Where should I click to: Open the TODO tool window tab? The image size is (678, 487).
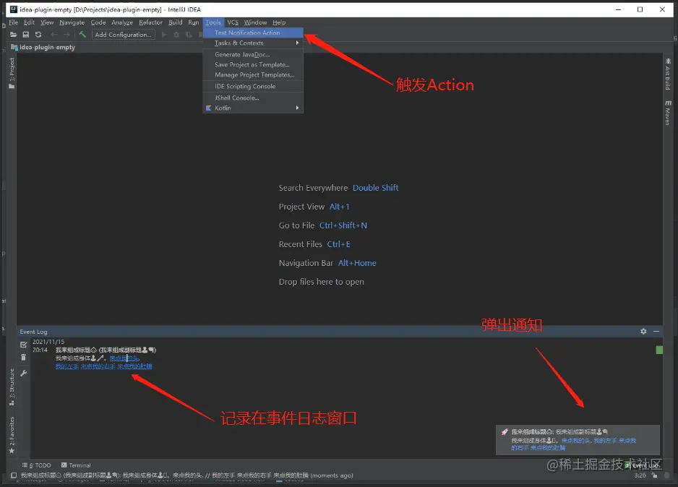tap(36, 465)
